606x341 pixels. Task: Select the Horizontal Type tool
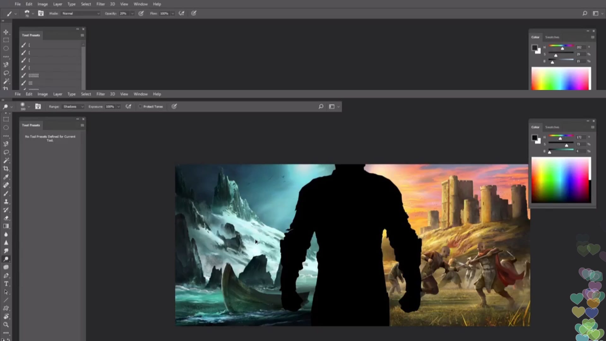(6, 284)
